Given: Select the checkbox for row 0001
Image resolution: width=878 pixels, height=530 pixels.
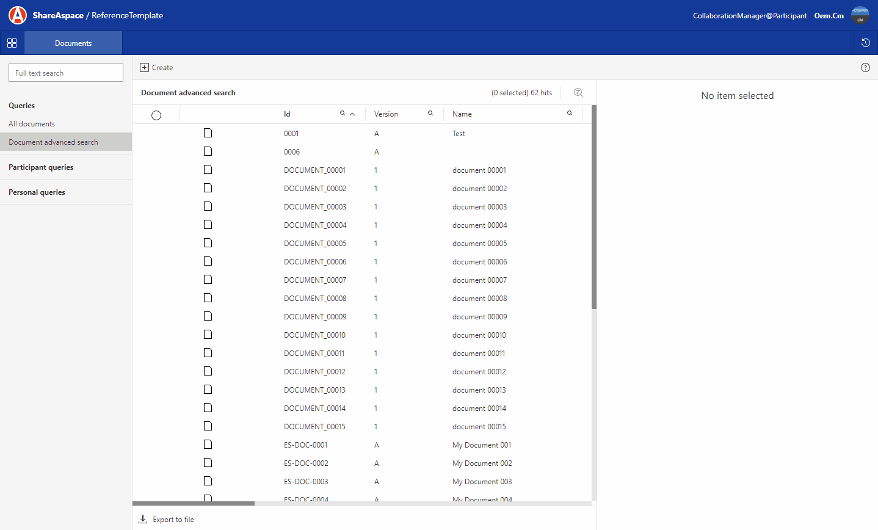Looking at the screenshot, I should (156, 133).
